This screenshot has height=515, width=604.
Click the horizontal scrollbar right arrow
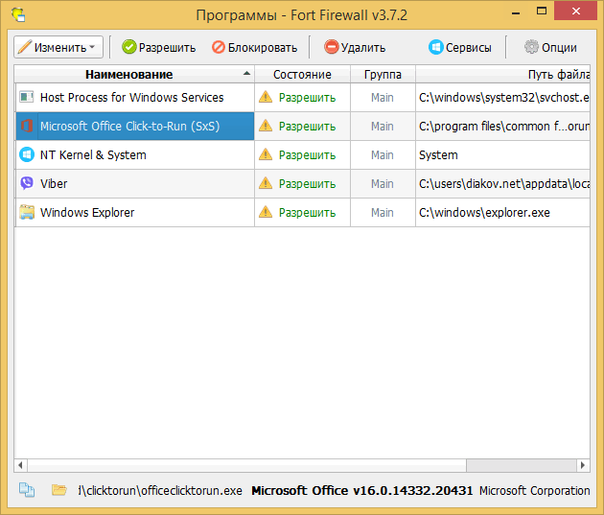coord(582,465)
